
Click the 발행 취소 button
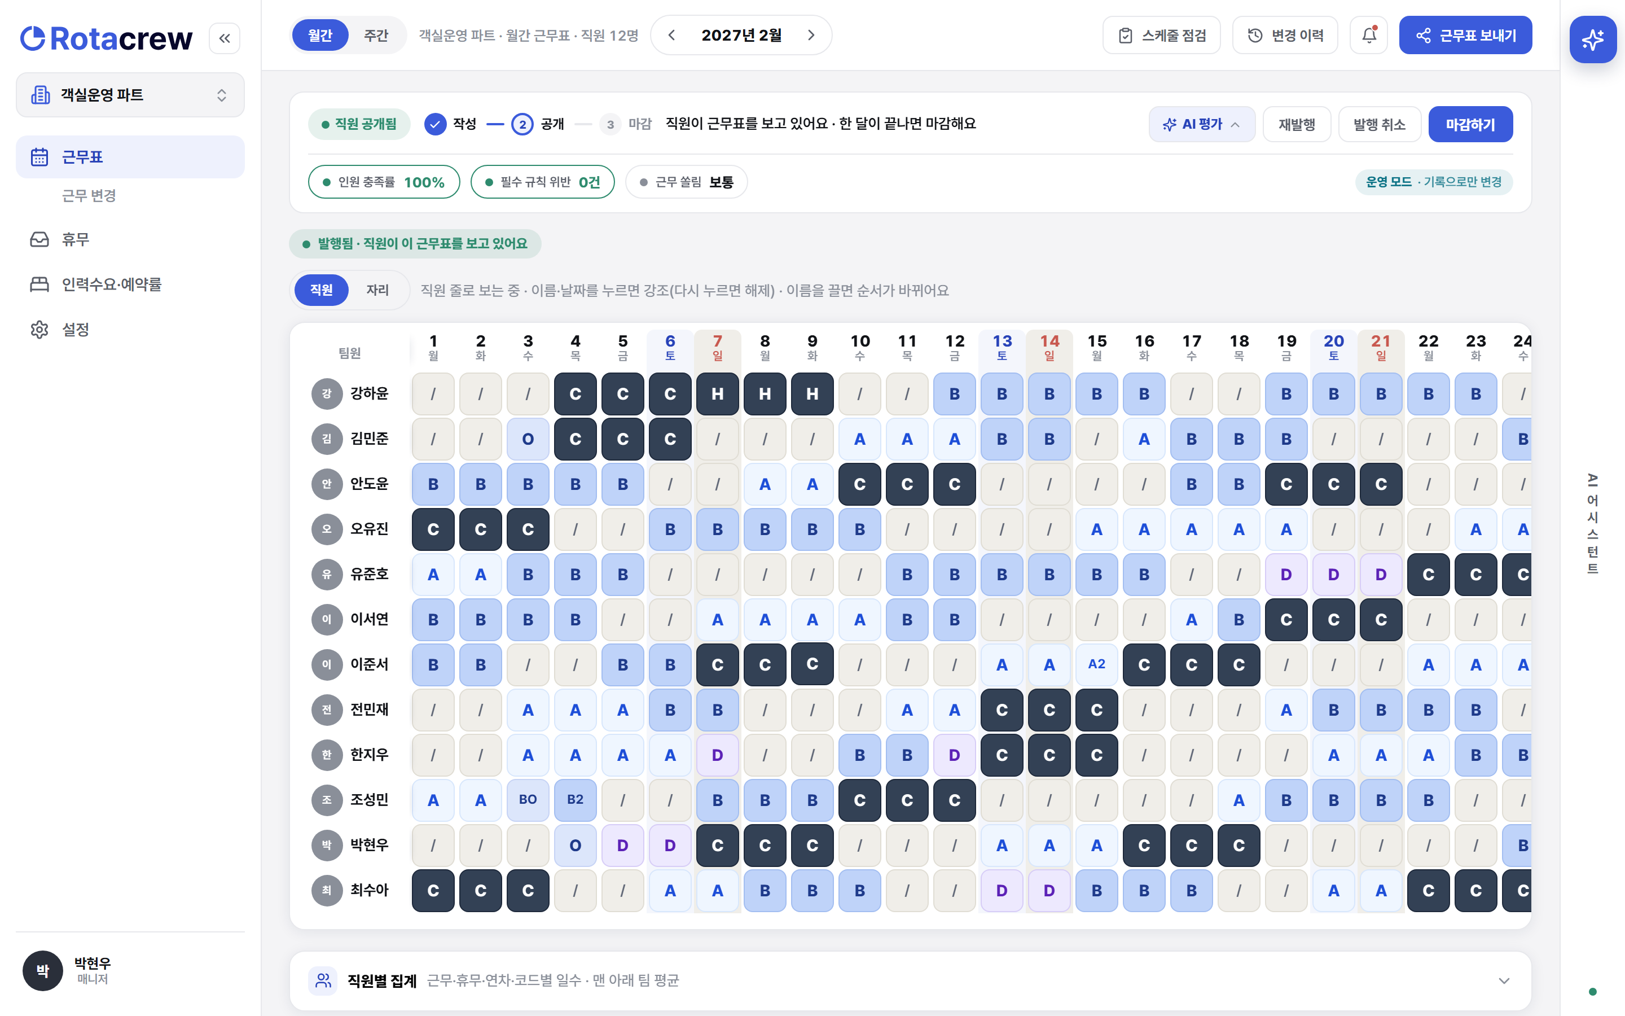(1379, 124)
